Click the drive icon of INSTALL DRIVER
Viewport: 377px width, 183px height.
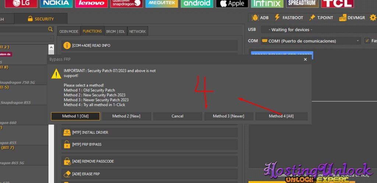(x=67, y=132)
